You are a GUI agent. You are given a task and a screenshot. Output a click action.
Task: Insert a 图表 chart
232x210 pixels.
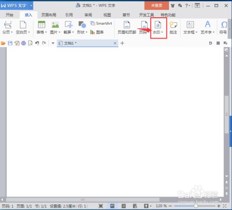click(x=97, y=32)
